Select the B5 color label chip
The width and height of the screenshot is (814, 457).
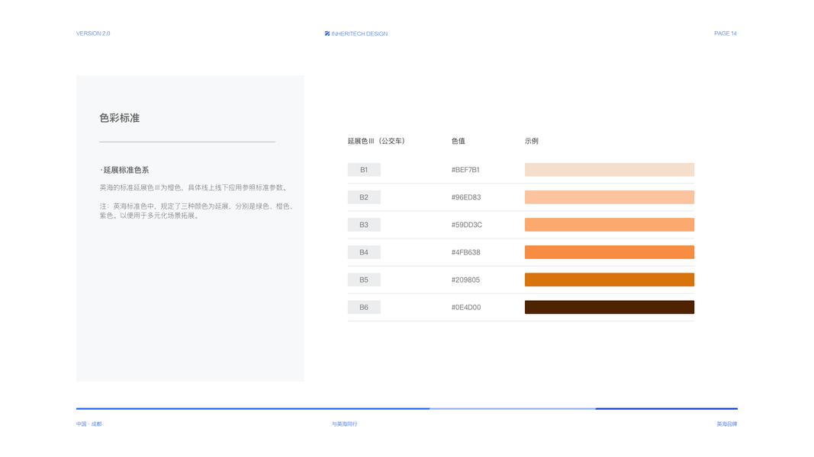coord(364,280)
